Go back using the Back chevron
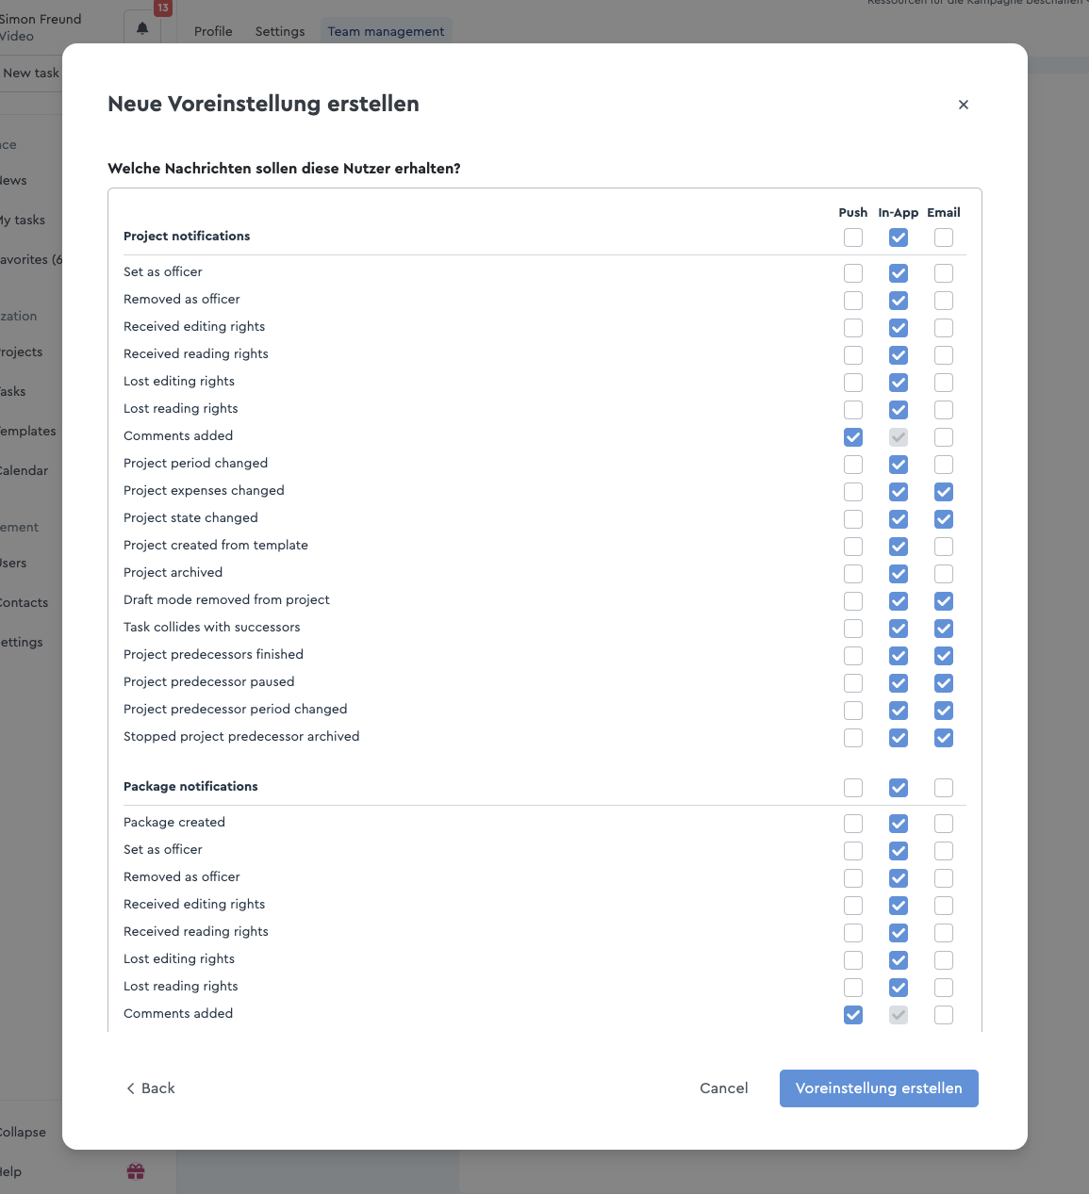The image size is (1089, 1194). tap(131, 1088)
